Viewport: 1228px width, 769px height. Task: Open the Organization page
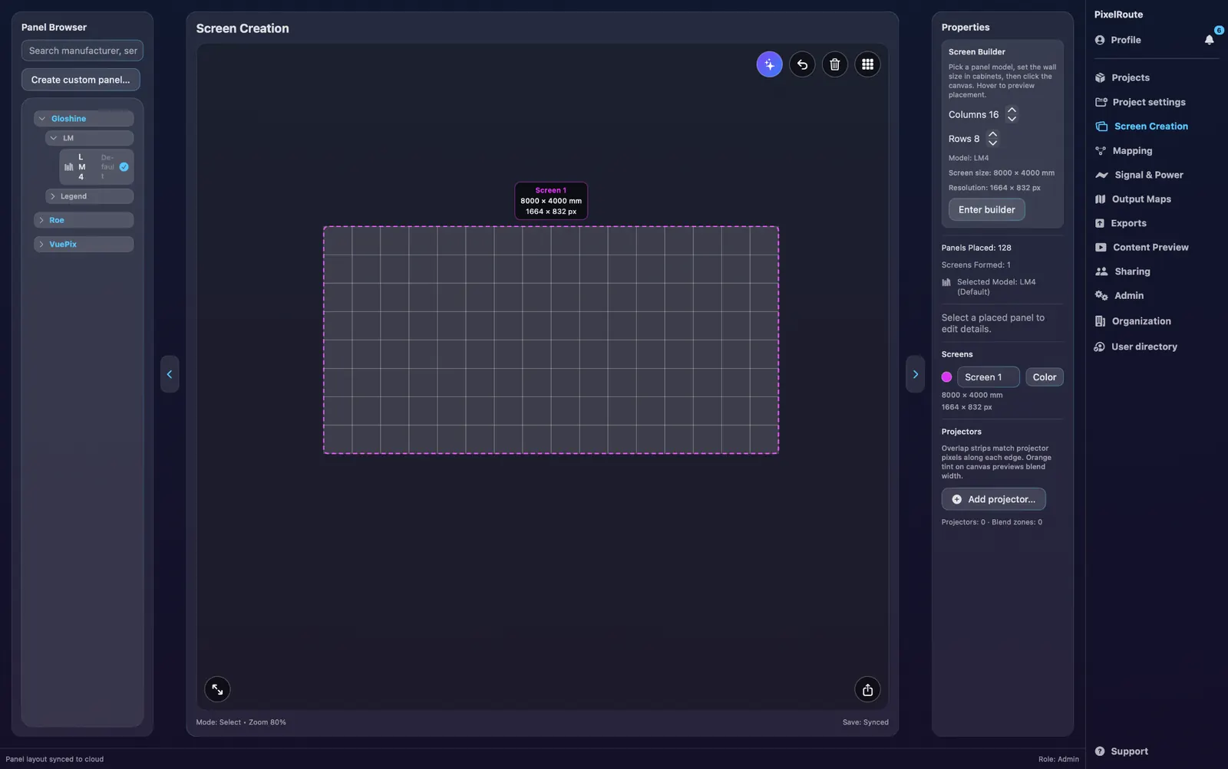[1133, 321]
